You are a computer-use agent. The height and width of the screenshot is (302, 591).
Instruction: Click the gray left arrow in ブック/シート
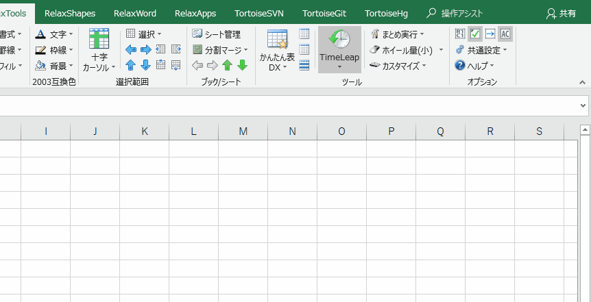coord(197,66)
